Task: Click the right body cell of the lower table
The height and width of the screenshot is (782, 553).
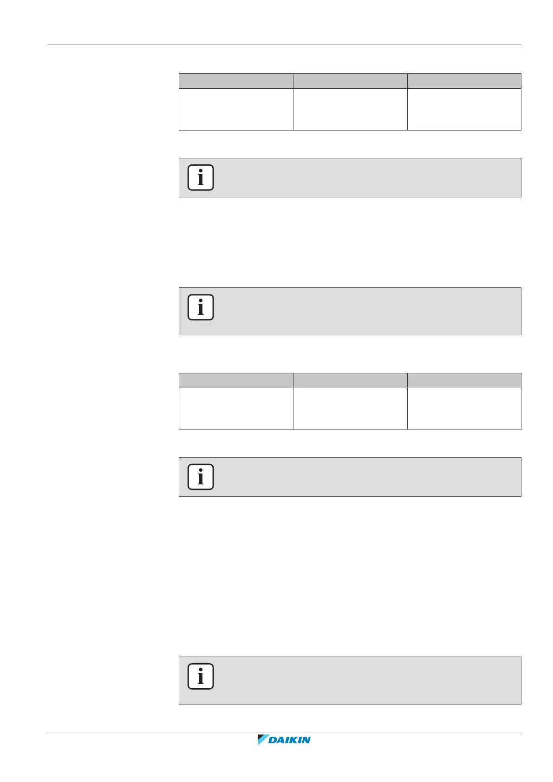Action: click(464, 409)
